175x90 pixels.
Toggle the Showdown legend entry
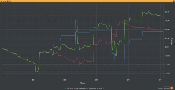click(92, 88)
